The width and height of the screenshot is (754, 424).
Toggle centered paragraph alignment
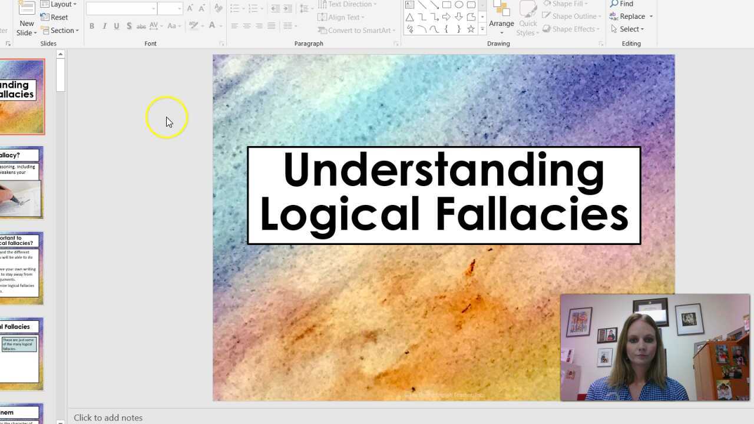pos(247,25)
